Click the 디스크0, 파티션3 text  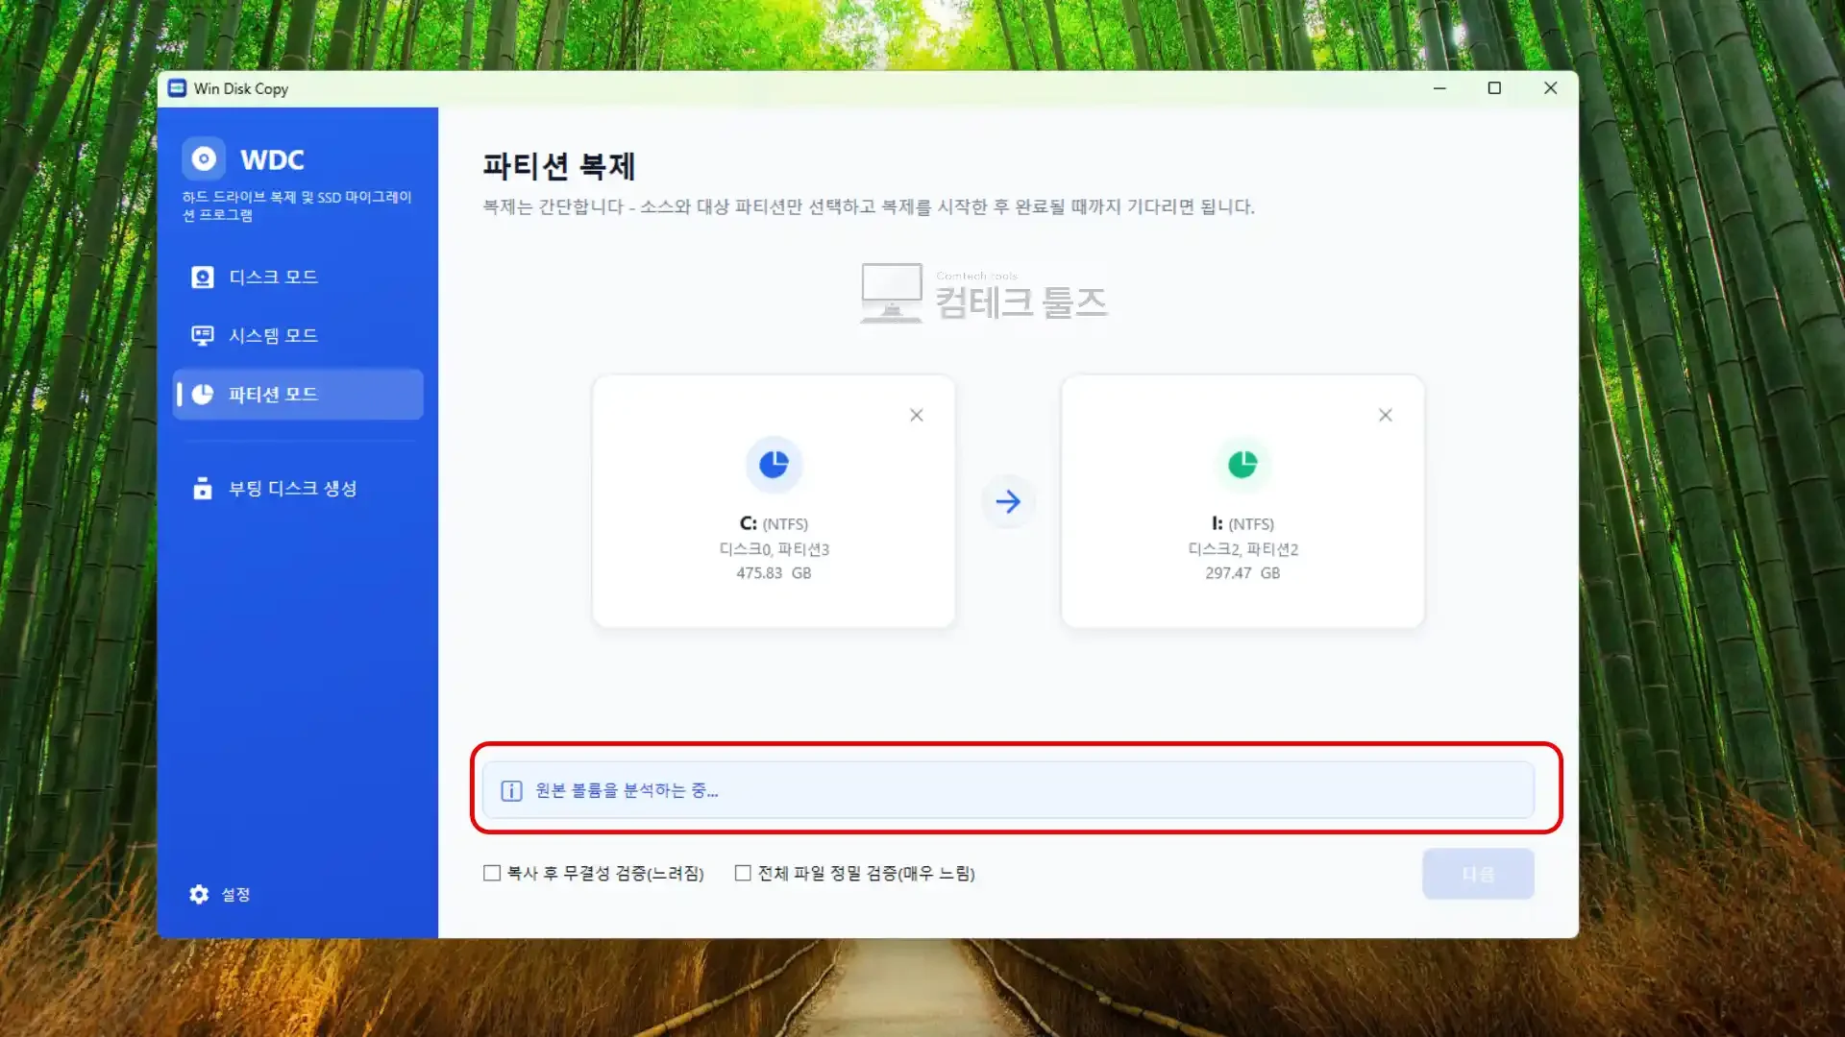click(774, 549)
